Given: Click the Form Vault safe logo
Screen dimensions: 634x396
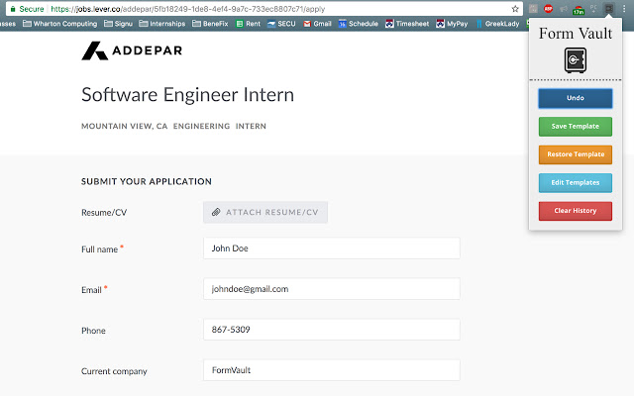Looking at the screenshot, I should pos(575,60).
